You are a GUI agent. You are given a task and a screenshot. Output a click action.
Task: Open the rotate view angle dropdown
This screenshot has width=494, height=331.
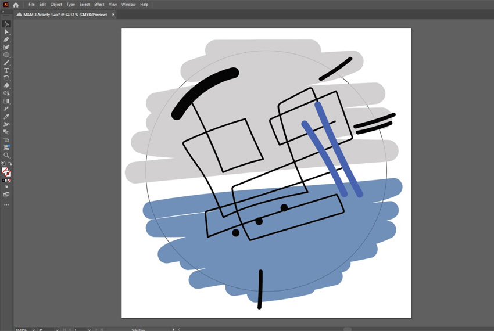click(x=56, y=329)
